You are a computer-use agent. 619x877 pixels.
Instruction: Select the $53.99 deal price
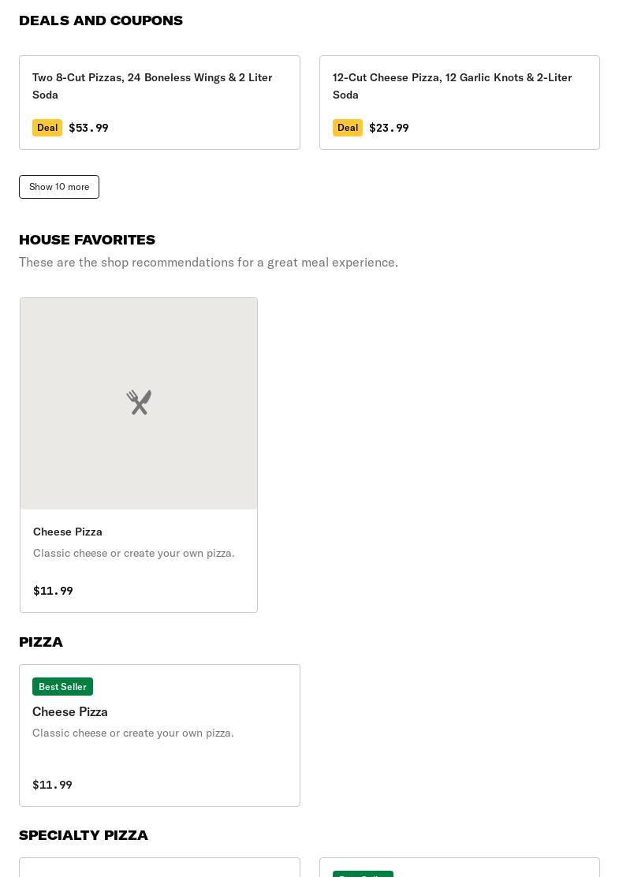88,128
